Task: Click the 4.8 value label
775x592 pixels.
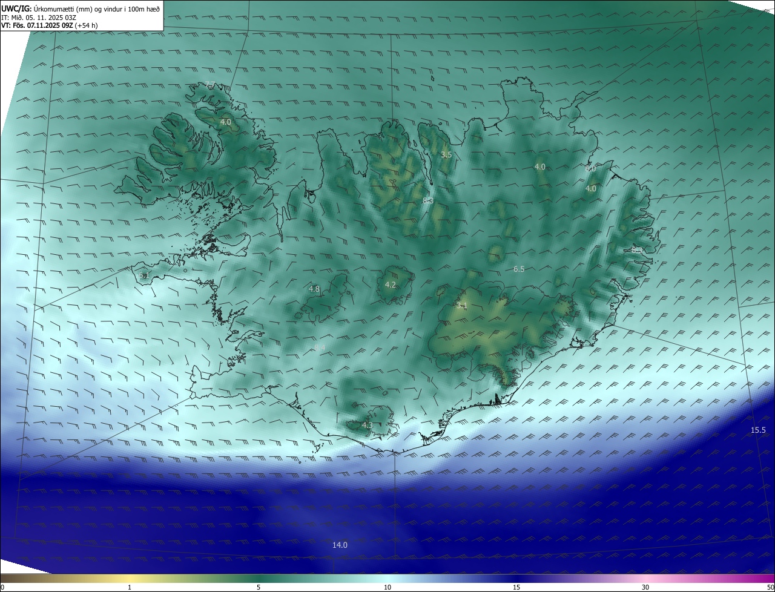Action: tap(314, 289)
